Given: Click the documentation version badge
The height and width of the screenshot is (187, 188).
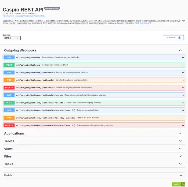Looking at the screenshot, I should click(52, 8).
